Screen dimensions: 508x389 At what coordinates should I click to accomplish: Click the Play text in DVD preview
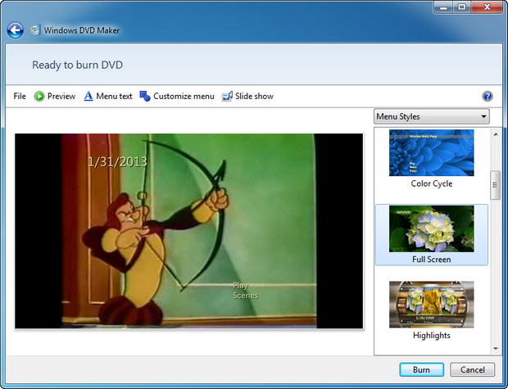(x=241, y=286)
